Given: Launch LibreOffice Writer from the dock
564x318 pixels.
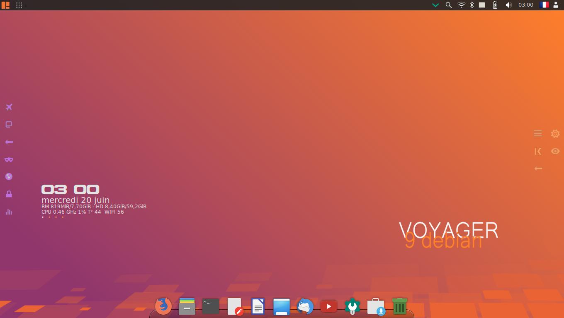Looking at the screenshot, I should 258,306.
